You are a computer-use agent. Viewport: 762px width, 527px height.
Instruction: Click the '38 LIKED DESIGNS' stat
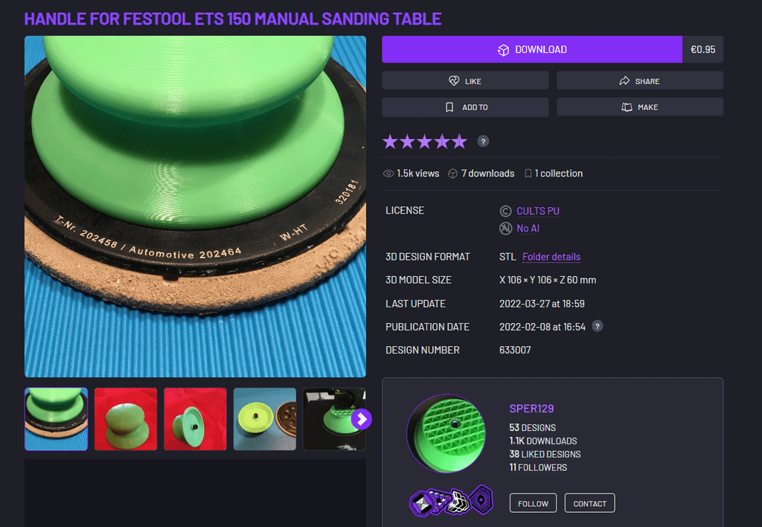pyautogui.click(x=545, y=454)
